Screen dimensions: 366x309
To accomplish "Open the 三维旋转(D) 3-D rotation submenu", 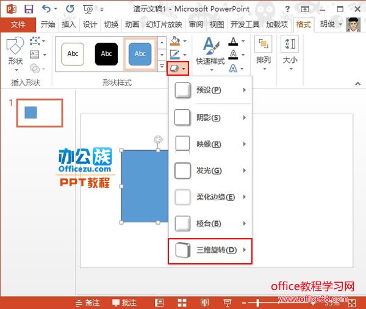I will (x=210, y=251).
